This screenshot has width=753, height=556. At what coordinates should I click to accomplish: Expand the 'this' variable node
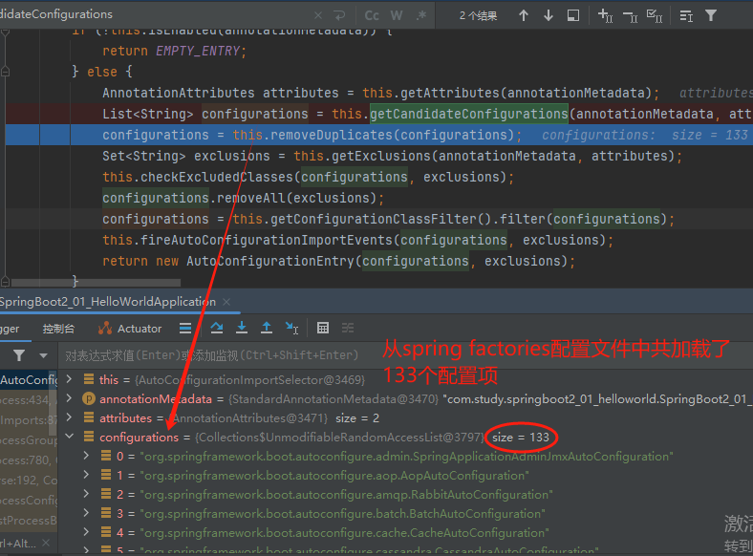69,379
